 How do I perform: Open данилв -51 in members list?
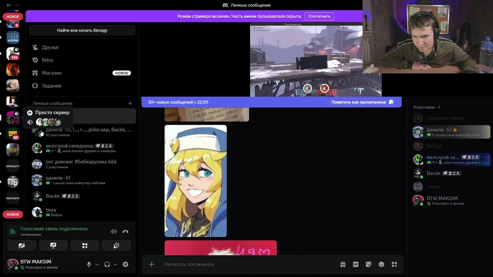451,132
